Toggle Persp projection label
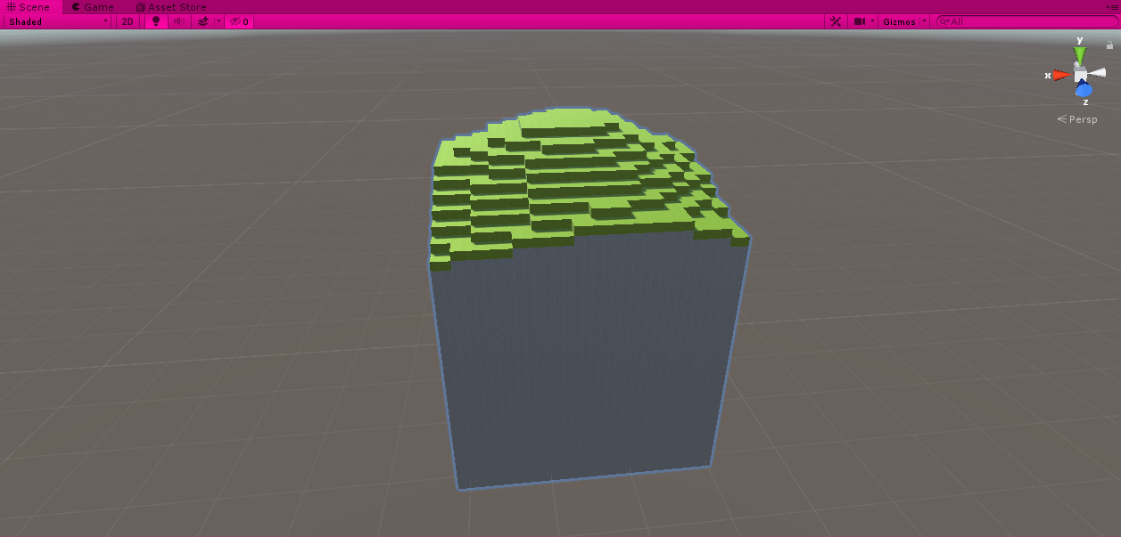 click(x=1077, y=119)
